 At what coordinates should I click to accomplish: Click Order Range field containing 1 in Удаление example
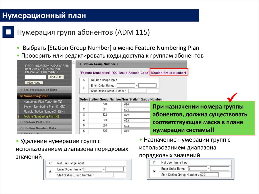pos(93,169)
